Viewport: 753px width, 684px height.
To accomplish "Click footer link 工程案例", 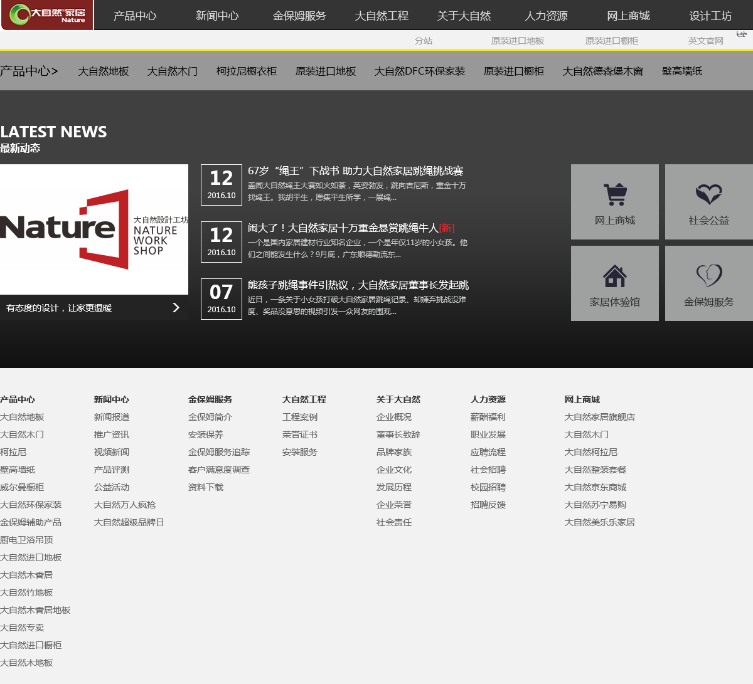I will [300, 417].
